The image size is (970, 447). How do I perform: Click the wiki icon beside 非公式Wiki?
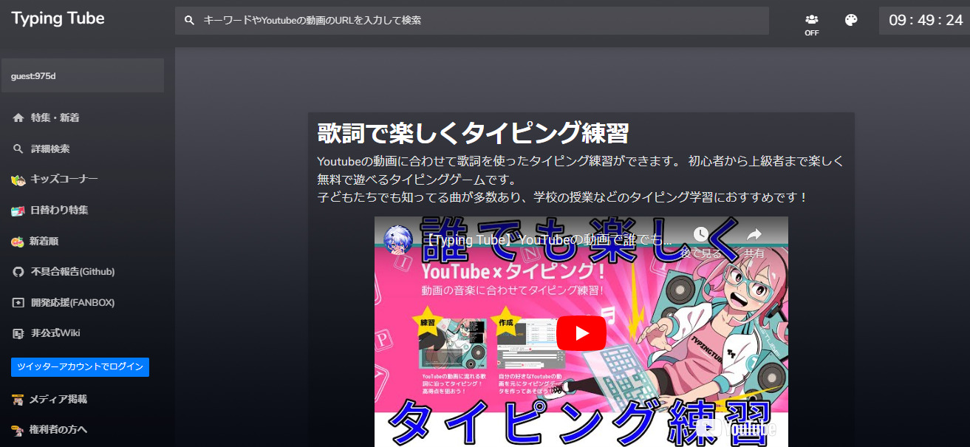click(x=18, y=333)
